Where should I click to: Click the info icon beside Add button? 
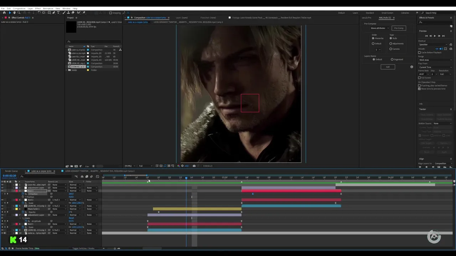[x=411, y=67]
